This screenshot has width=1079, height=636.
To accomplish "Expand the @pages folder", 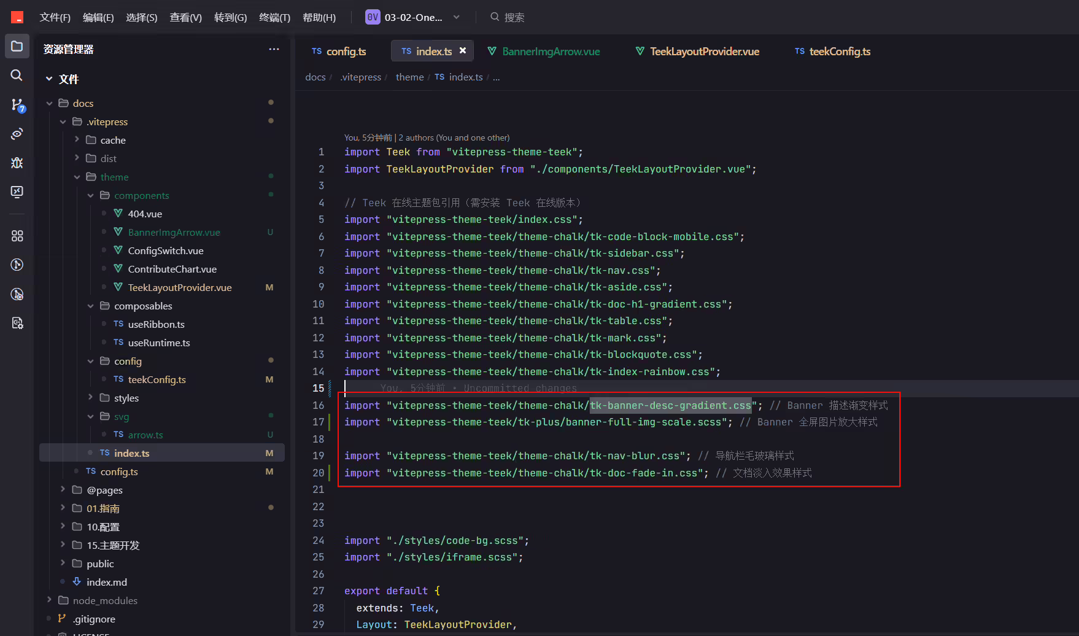I will [63, 490].
